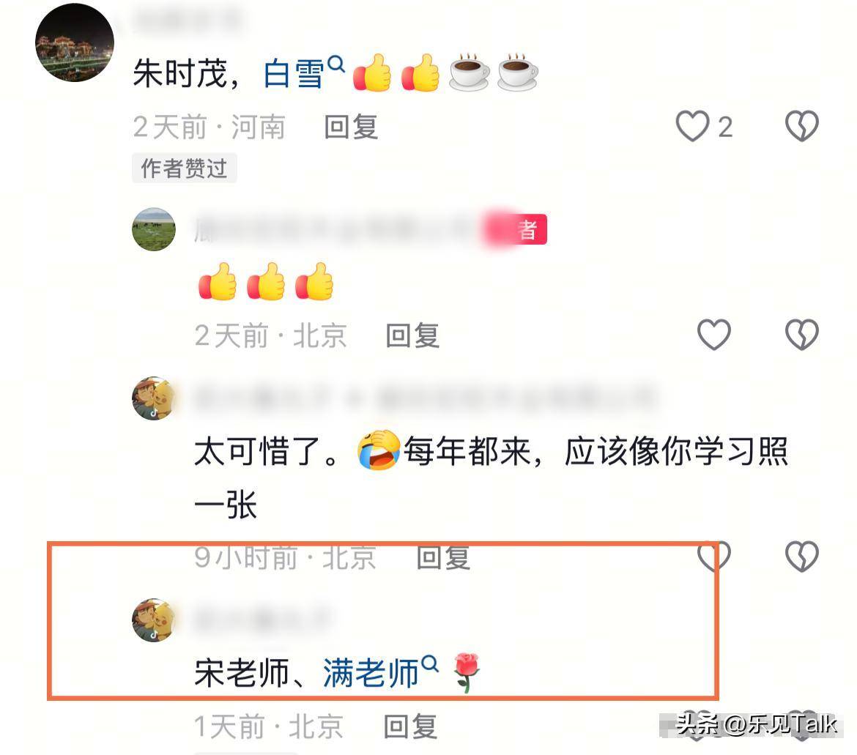Tap 回复 under the 2天前 北京 reply
This screenshot has width=857, height=755.
(412, 335)
